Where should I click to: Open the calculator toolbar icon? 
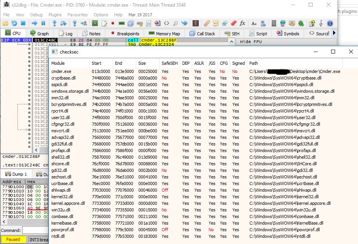(x=274, y=23)
